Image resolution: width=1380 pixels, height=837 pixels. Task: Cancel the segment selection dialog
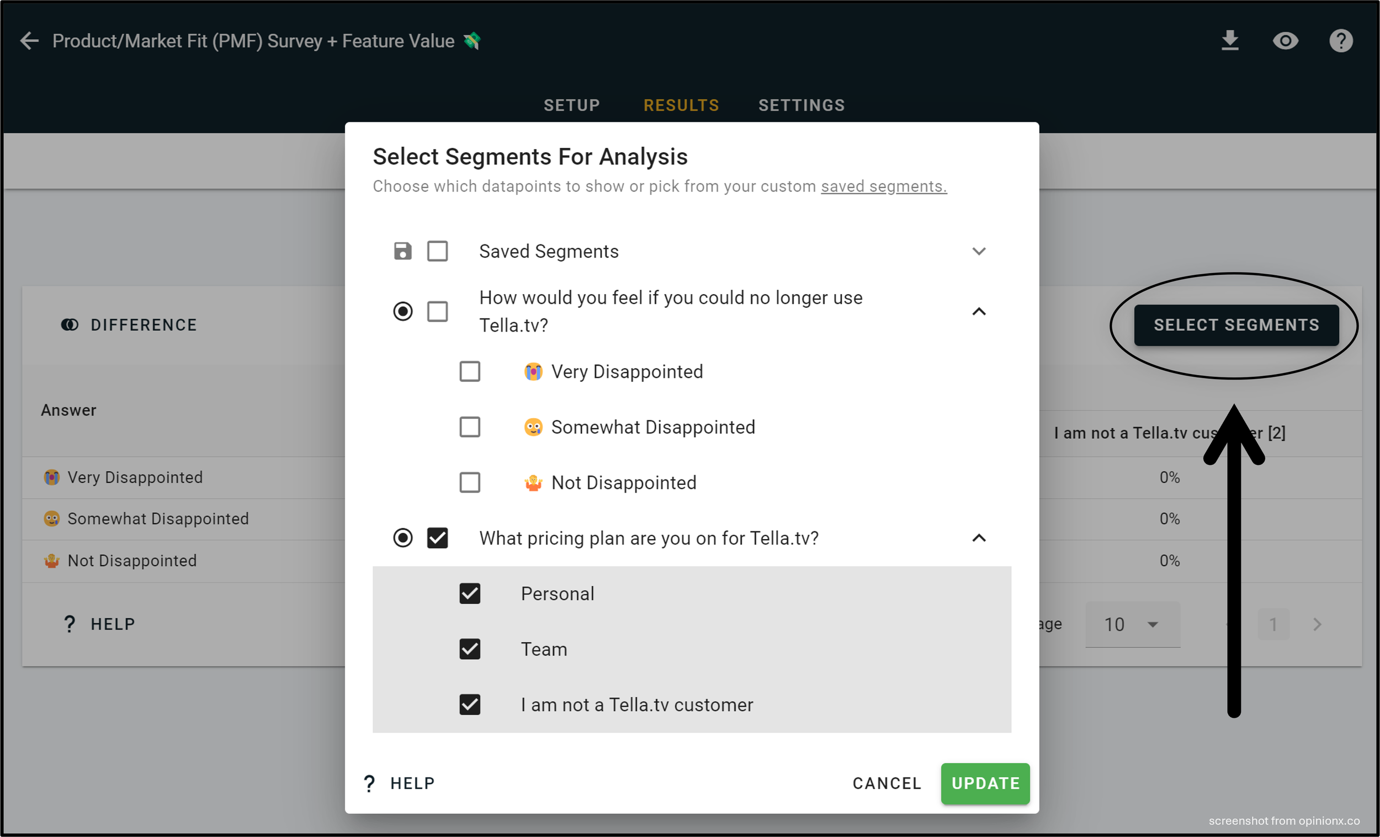(x=887, y=784)
